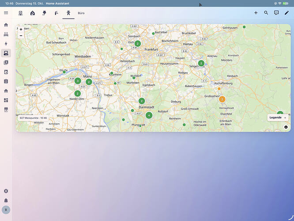294x221 pixels.
Task: Click the green cluster 2 near Seligenstadt
Action: pyautogui.click(x=201, y=64)
